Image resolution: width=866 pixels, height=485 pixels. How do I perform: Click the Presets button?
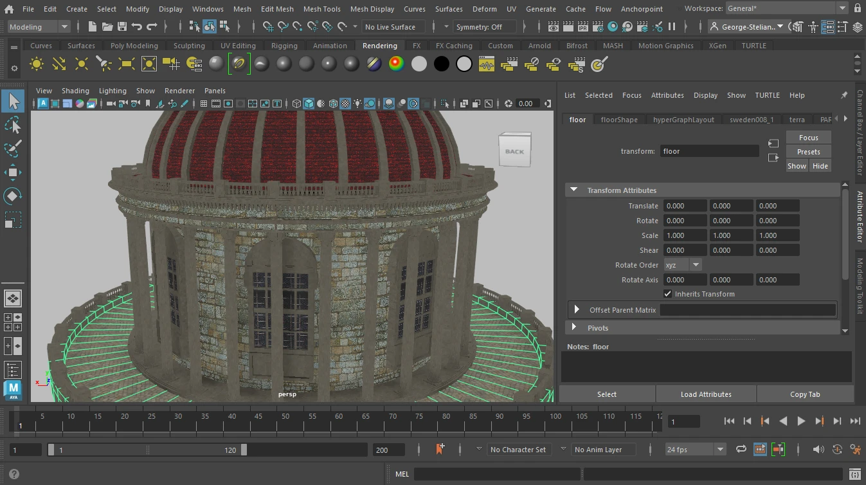tap(808, 152)
